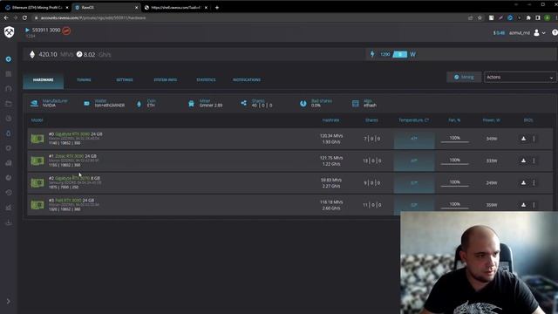Click the 59.83 MH/s hashrate value
The image size is (558, 314).
331,181
